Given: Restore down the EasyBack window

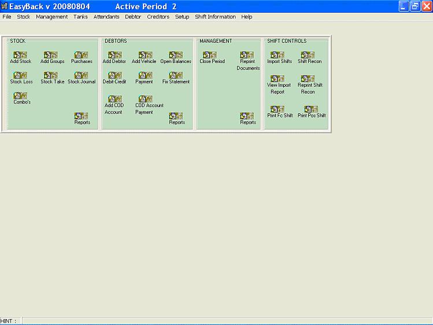Looking at the screenshot, I should pos(415,6).
